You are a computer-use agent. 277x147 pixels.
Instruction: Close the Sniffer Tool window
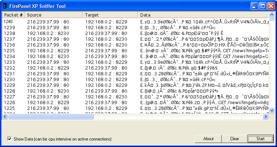point(271,6)
